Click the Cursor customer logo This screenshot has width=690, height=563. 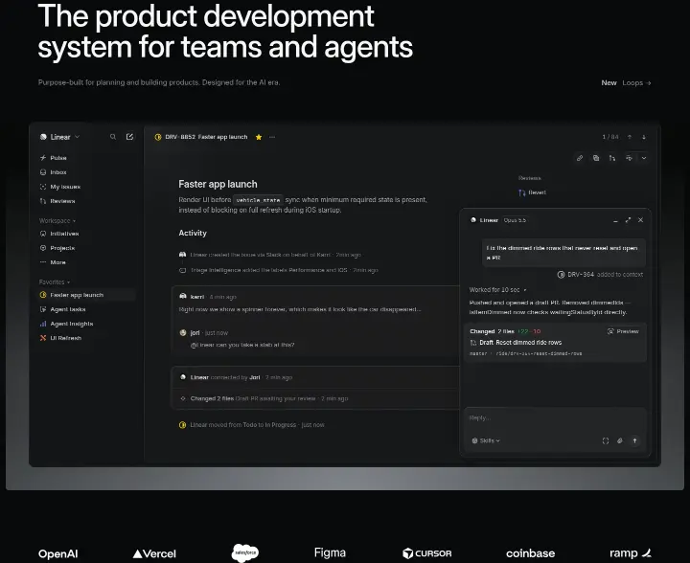click(x=426, y=553)
